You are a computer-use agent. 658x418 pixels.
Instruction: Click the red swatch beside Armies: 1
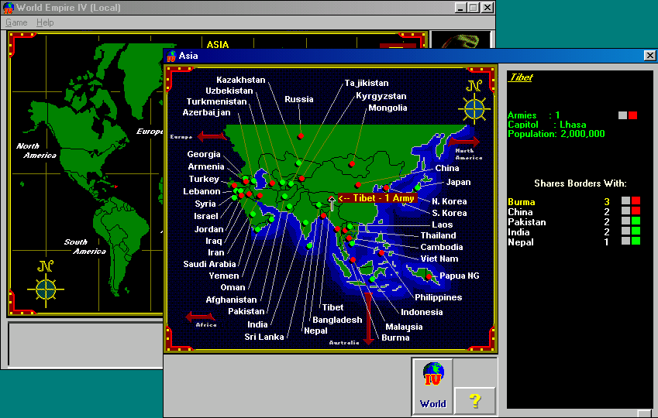(633, 115)
